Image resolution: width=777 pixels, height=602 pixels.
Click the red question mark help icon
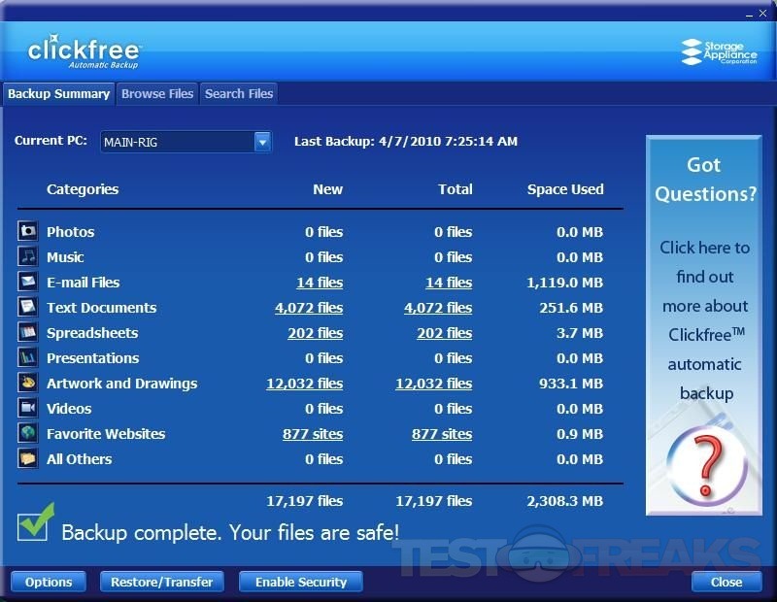tap(706, 464)
